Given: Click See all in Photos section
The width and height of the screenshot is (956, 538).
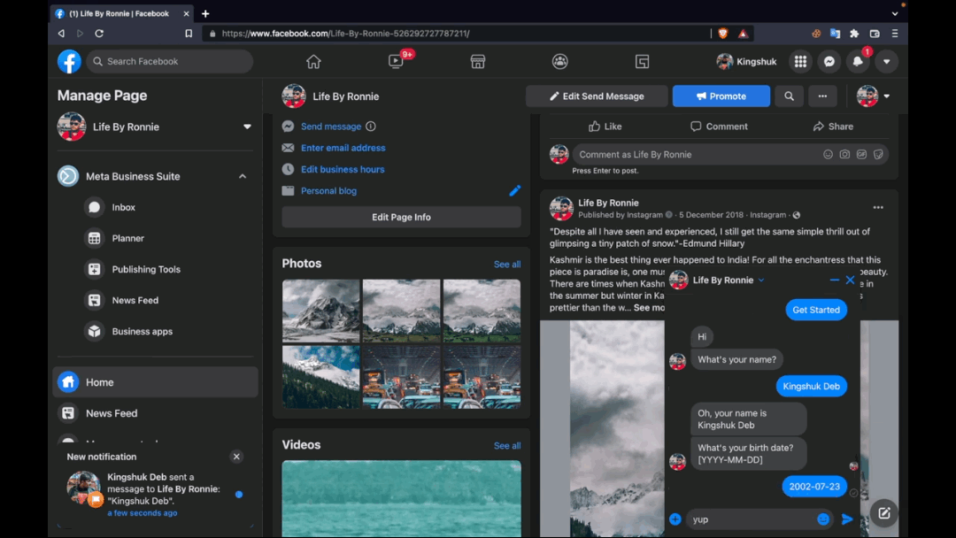Looking at the screenshot, I should point(507,265).
